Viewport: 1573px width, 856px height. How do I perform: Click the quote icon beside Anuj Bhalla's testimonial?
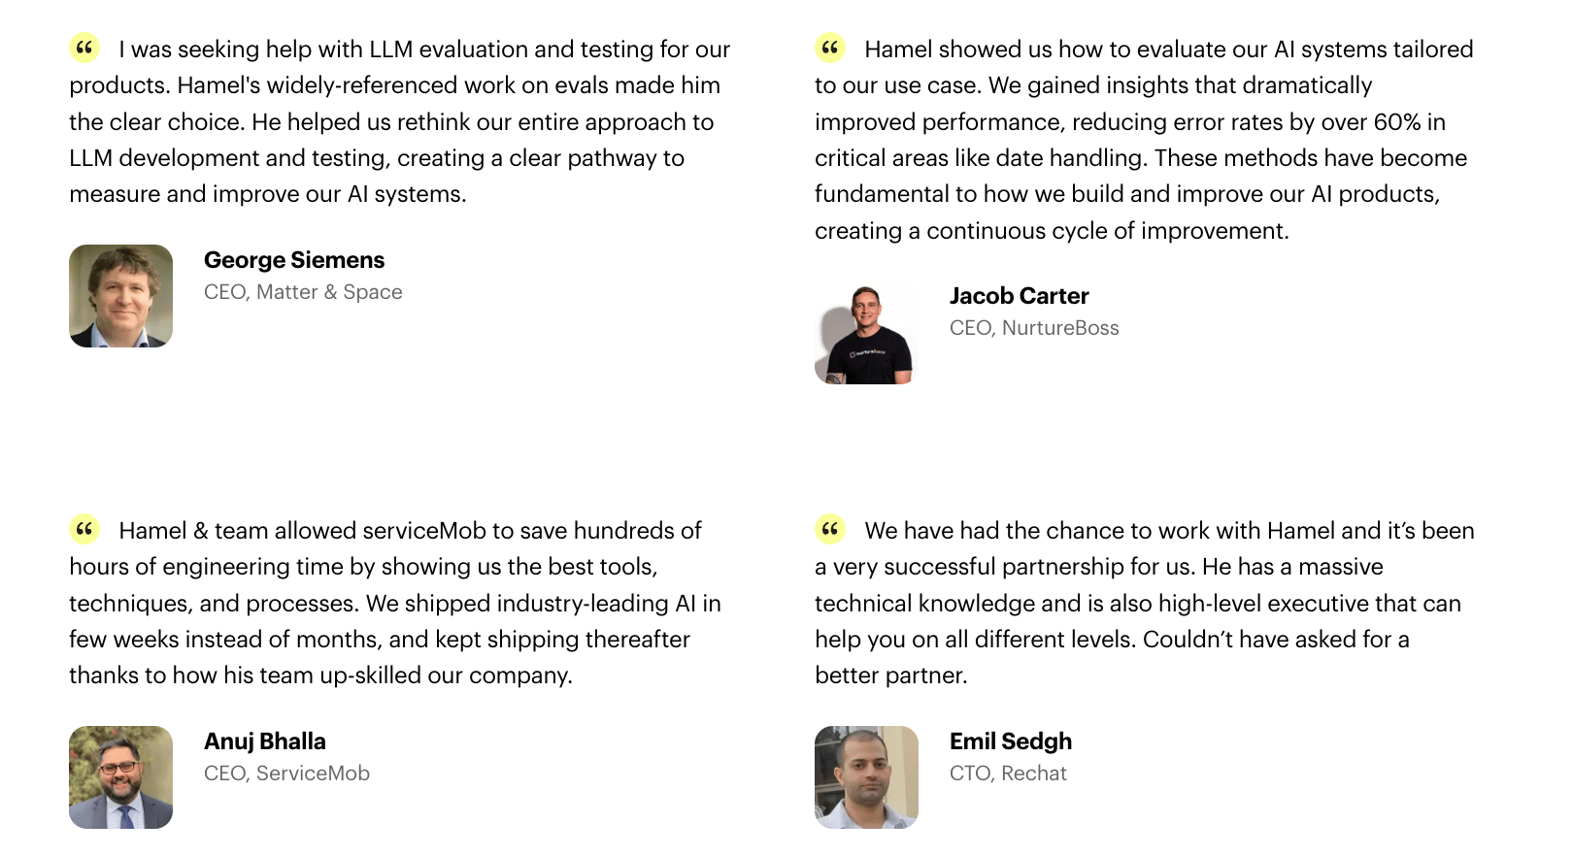pos(84,529)
